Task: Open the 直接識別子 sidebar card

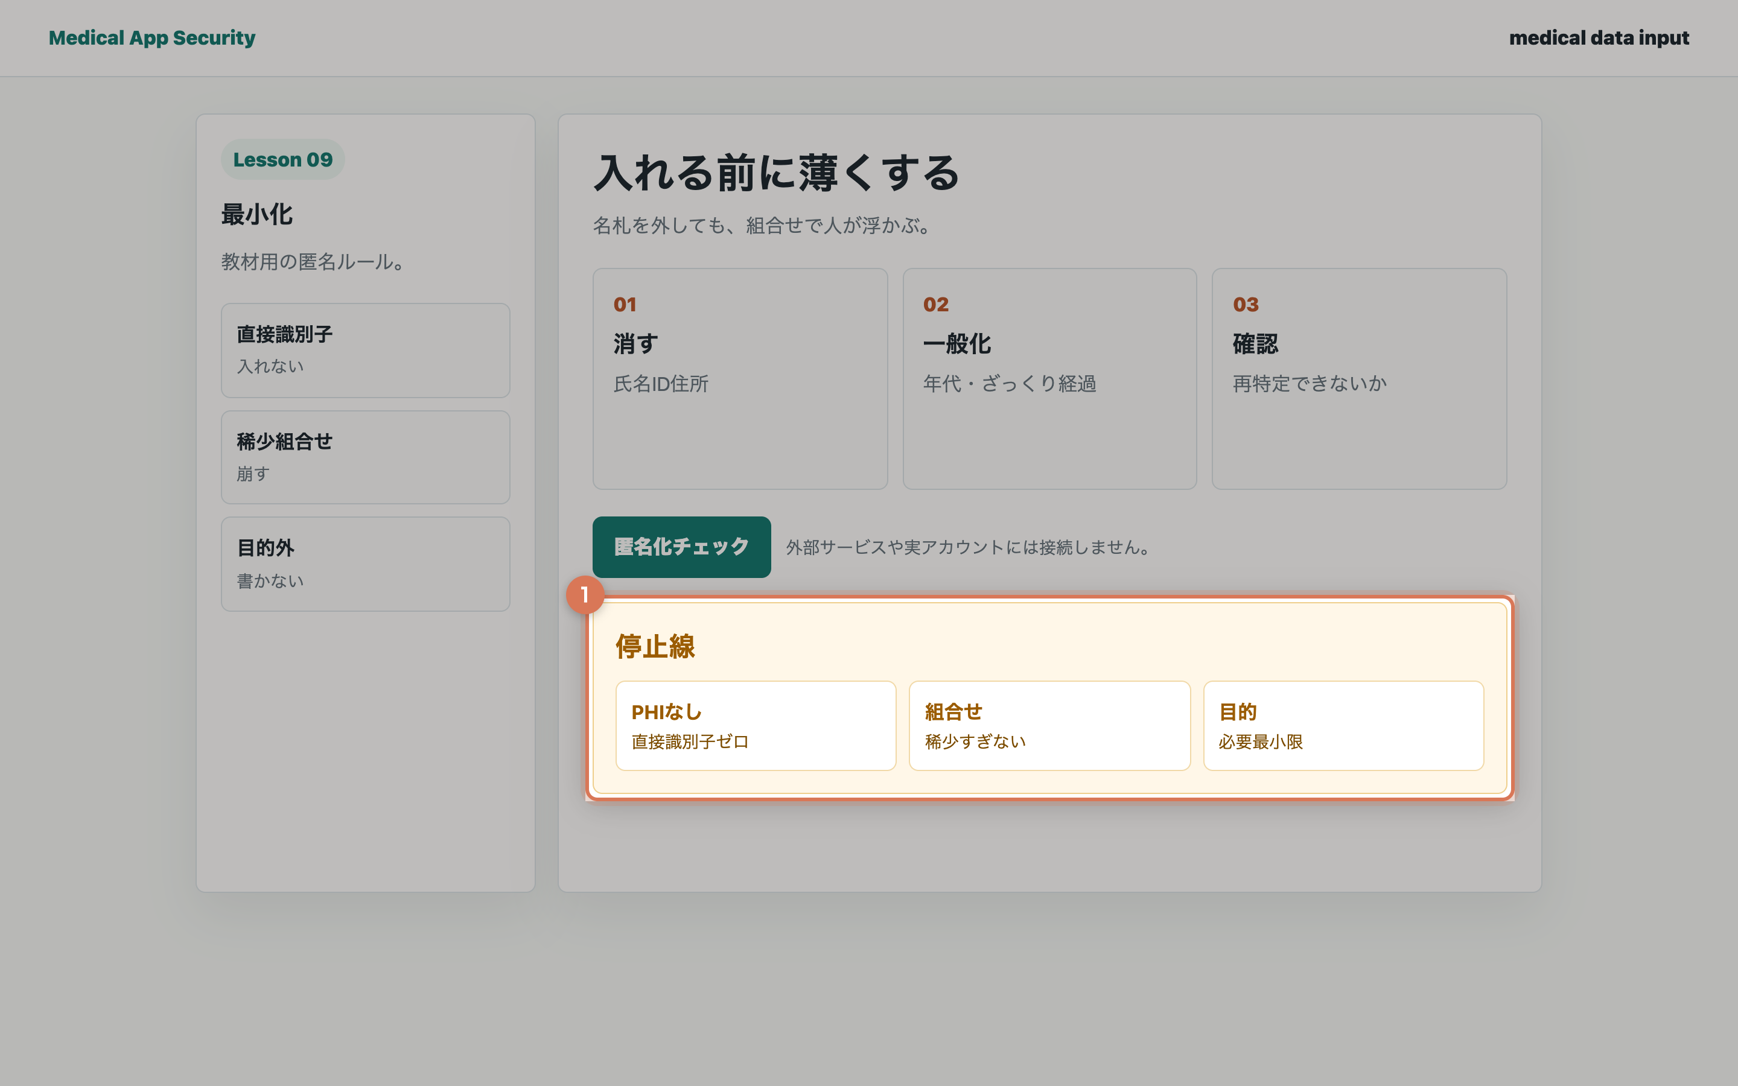Action: [366, 351]
